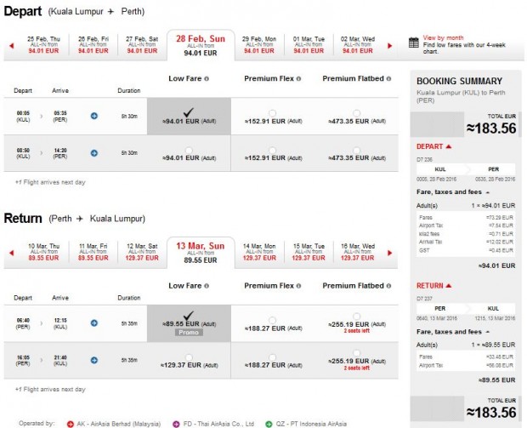Image resolution: width=527 pixels, height=428 pixels.
Task: Open the View by month link
Action: (x=443, y=37)
